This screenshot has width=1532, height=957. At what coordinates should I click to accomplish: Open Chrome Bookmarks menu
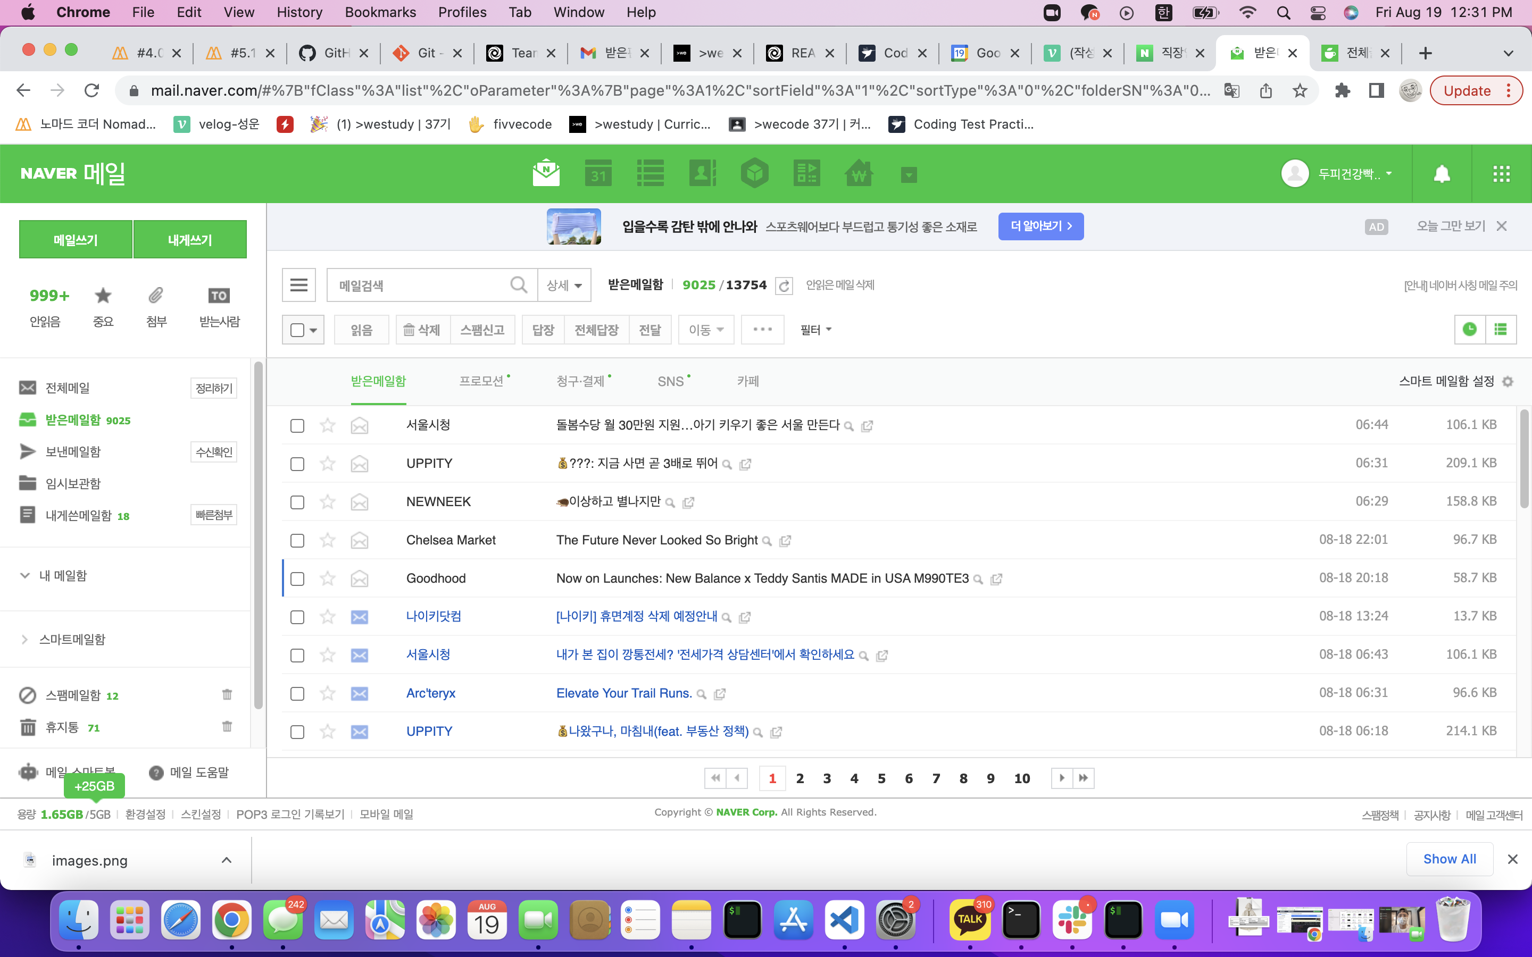(x=380, y=12)
